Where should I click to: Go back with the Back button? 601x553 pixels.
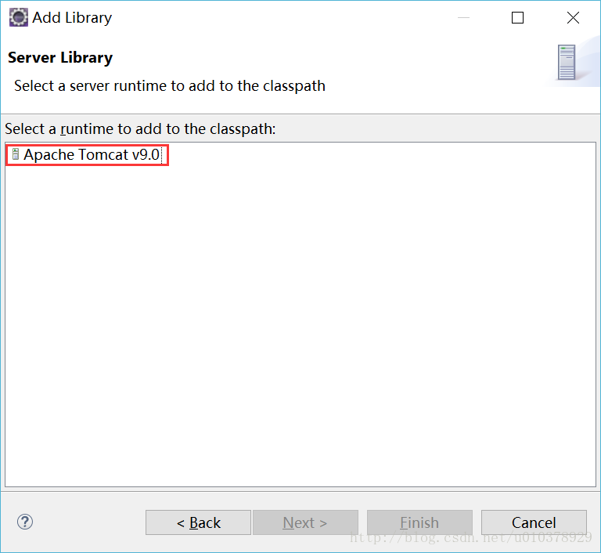(198, 522)
